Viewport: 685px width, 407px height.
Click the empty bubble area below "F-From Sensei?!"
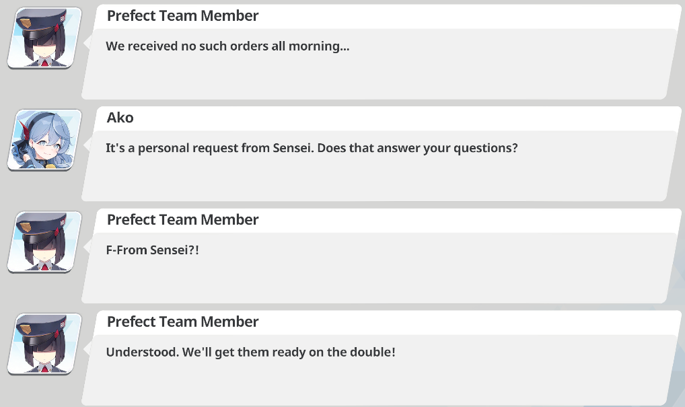(375, 281)
